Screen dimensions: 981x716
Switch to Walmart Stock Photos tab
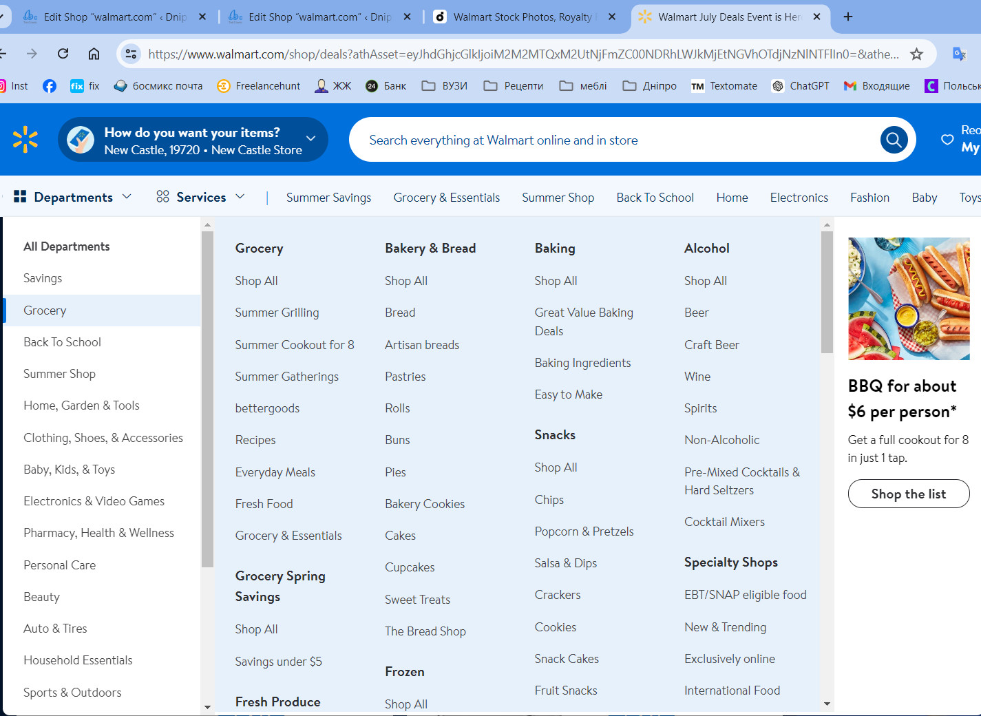[x=523, y=17]
